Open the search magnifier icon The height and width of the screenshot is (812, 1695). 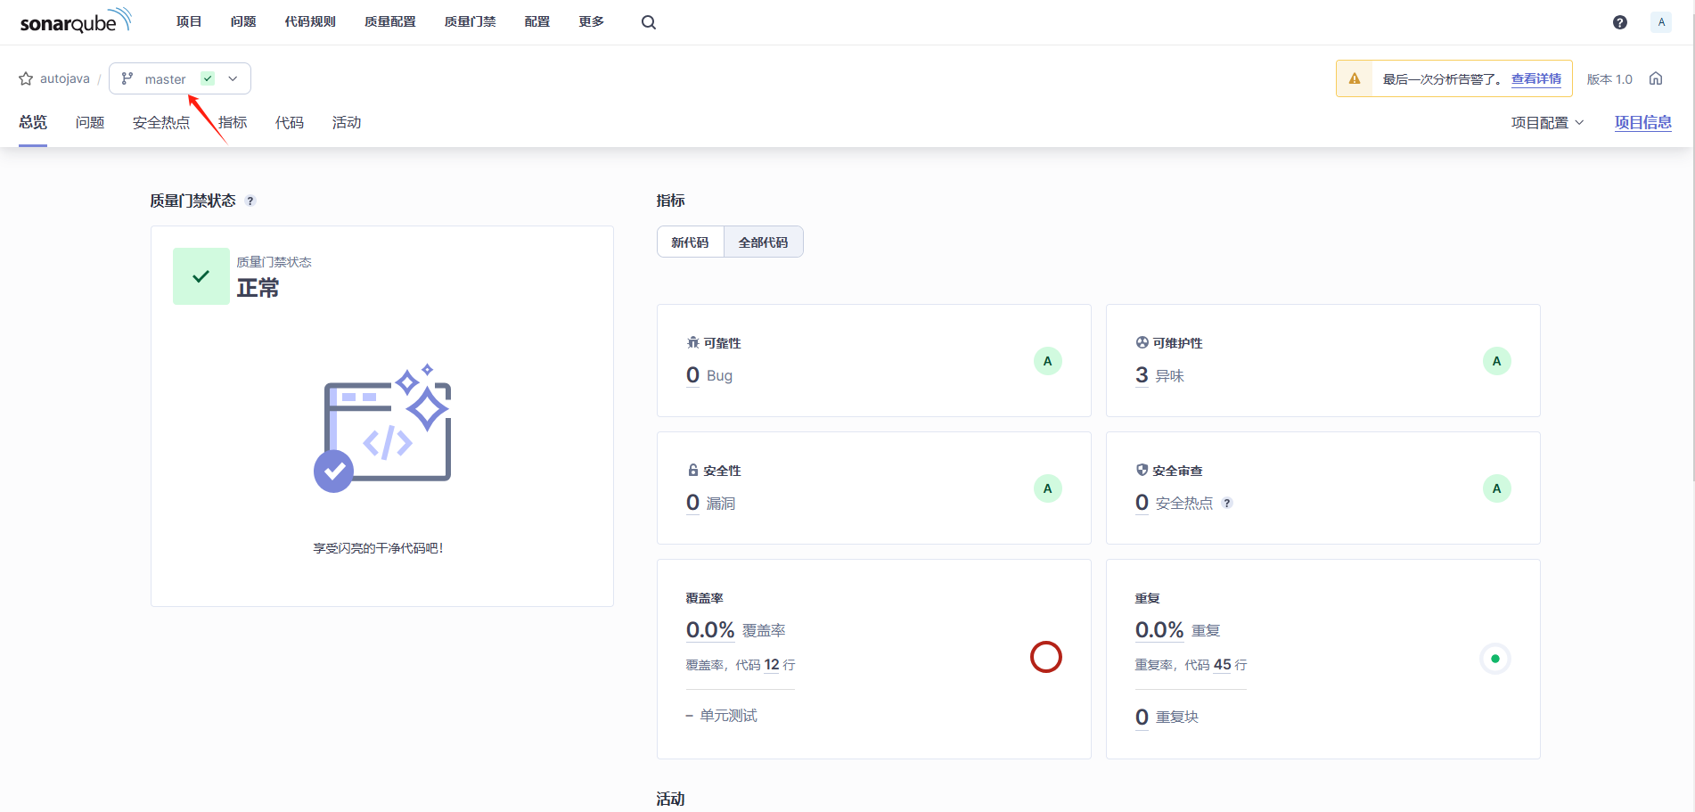[649, 22]
